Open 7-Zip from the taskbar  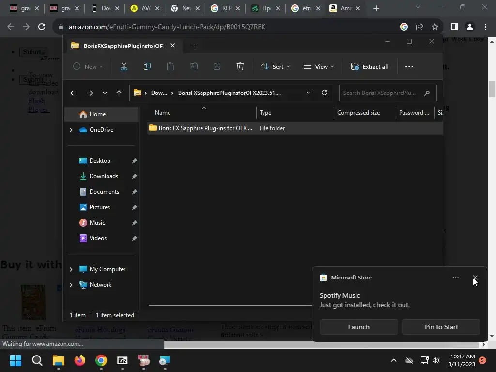[123, 360]
